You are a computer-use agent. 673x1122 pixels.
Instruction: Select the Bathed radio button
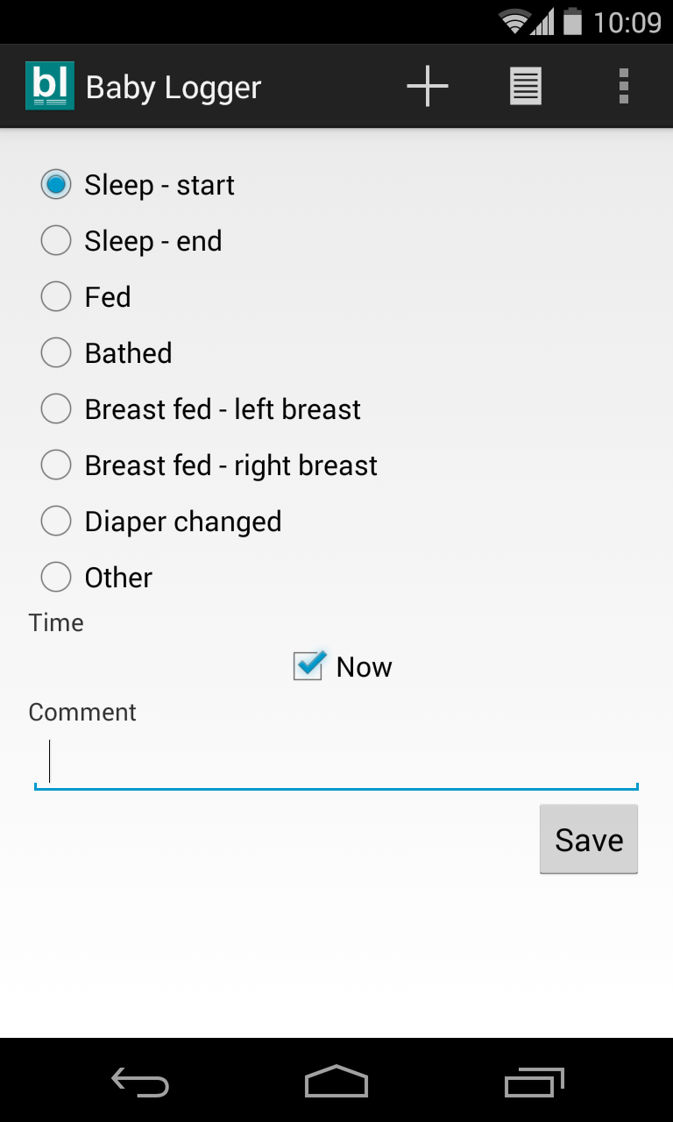point(56,353)
